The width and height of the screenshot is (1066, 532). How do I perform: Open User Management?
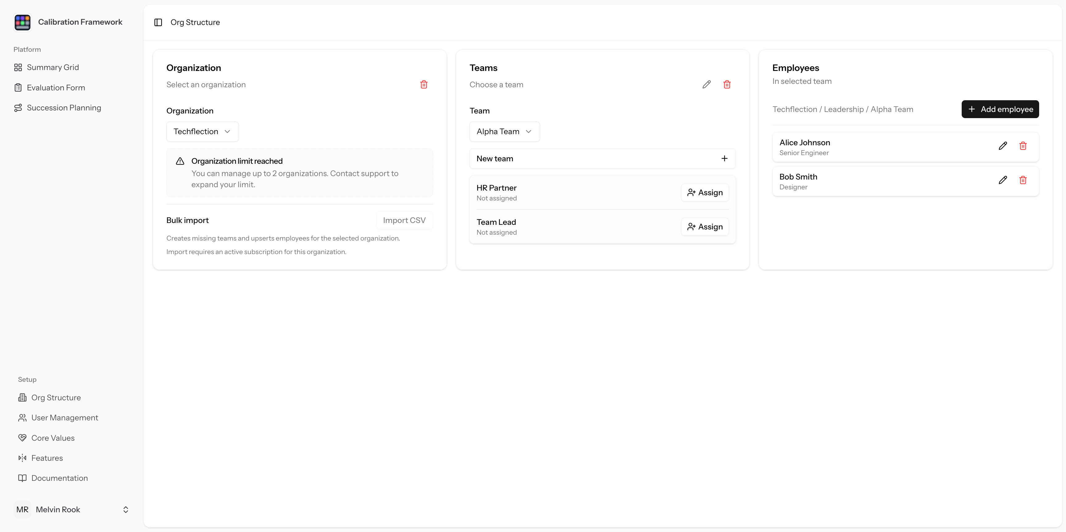65,418
